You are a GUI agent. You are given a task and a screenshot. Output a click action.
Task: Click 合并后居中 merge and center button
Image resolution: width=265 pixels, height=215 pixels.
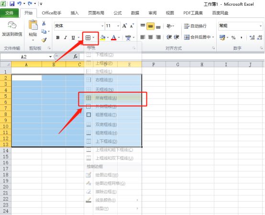[197, 37]
